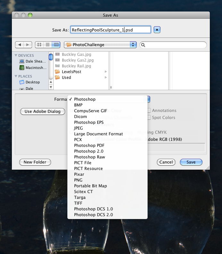Click the back navigation arrow
Image resolution: width=222 pixels, height=254 pixels.
point(20,45)
